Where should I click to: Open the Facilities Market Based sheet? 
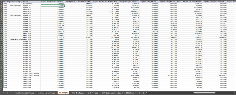[x=46, y=93]
